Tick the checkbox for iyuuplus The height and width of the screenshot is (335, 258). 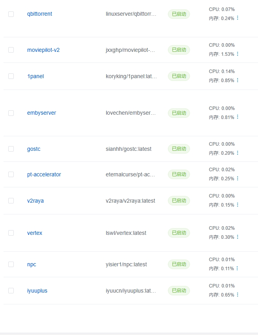[x=11, y=291]
